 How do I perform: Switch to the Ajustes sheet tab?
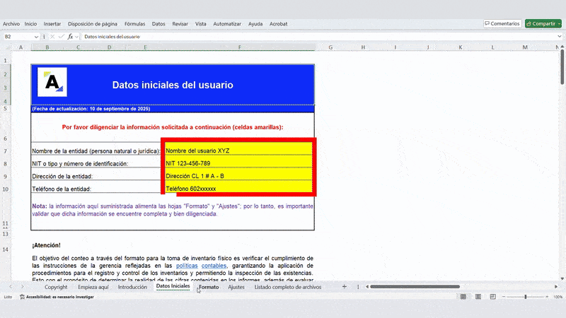point(236,287)
